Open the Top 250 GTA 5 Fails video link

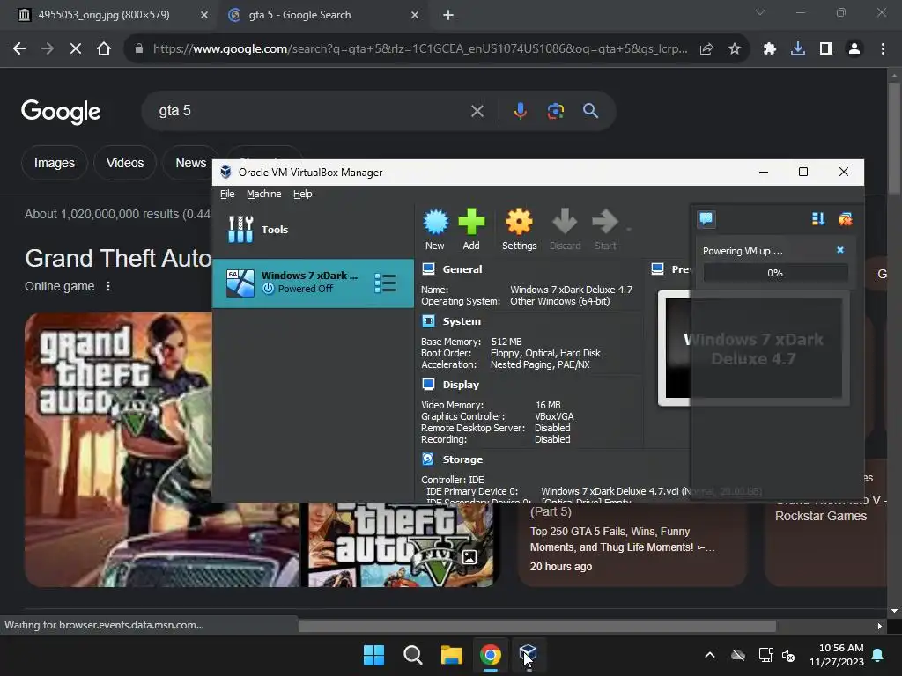tap(621, 540)
